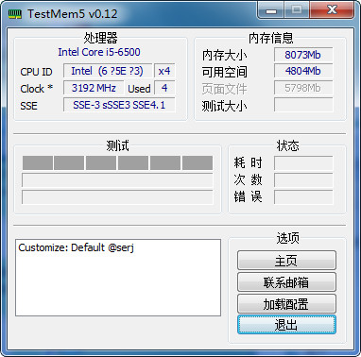Minimize the TestMem5 window
This screenshot has width=361, height=357.
point(271,10)
